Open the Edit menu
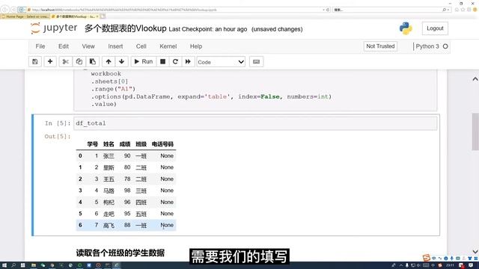The image size is (479, 269). click(x=63, y=46)
